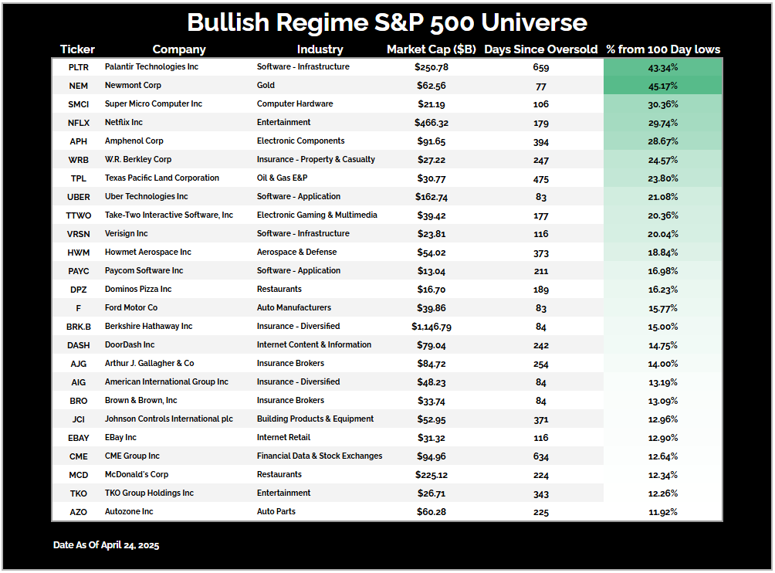Click the % from 100 Day lows header
Viewport: 775px width, 573px height.
coord(663,49)
